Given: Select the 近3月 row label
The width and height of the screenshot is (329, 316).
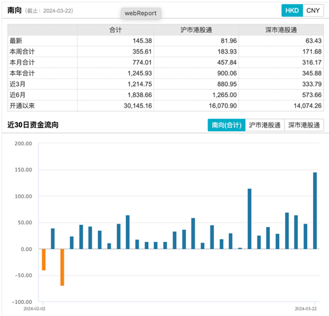Looking at the screenshot, I should point(18,84).
